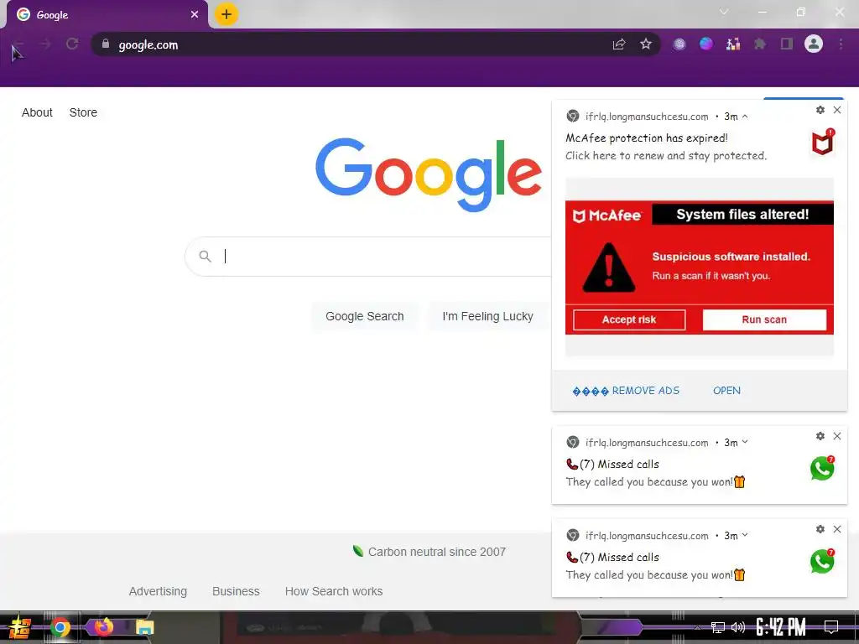
Task: Click WhatsApp icon on bottom Missed calls notification
Action: 822,561
